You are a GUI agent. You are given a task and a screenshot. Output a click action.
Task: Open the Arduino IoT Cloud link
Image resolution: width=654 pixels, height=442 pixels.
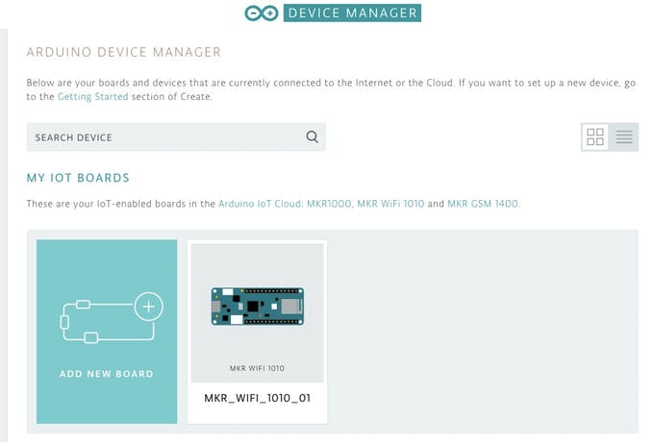(x=261, y=204)
